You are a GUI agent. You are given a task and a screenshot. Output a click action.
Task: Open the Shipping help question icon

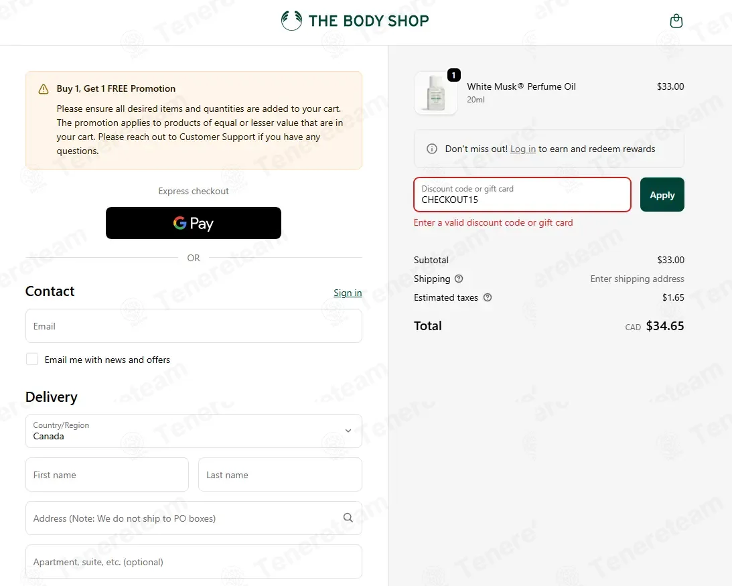coord(459,279)
